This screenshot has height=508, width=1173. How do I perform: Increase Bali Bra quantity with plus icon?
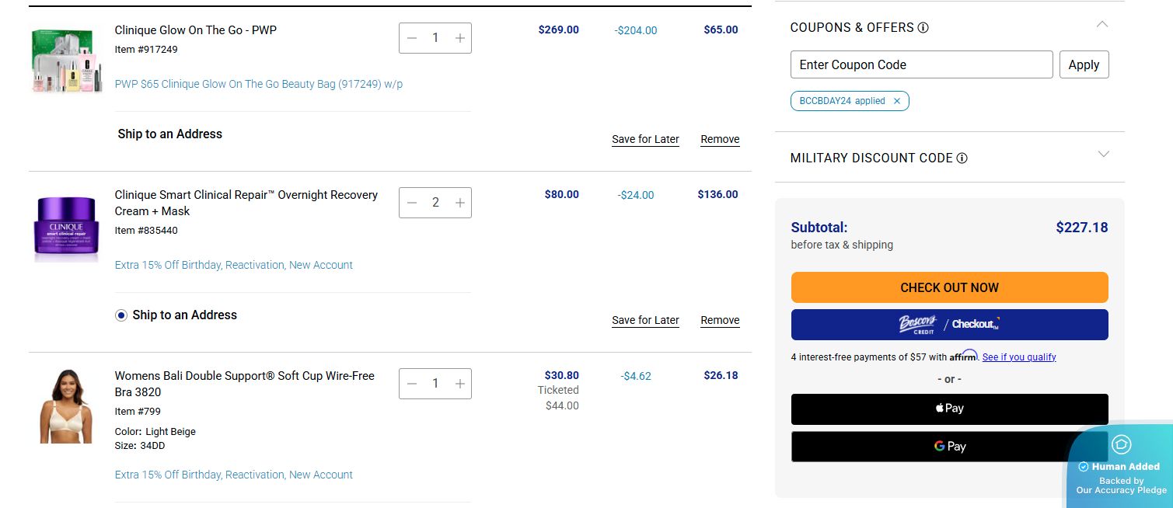tap(459, 384)
